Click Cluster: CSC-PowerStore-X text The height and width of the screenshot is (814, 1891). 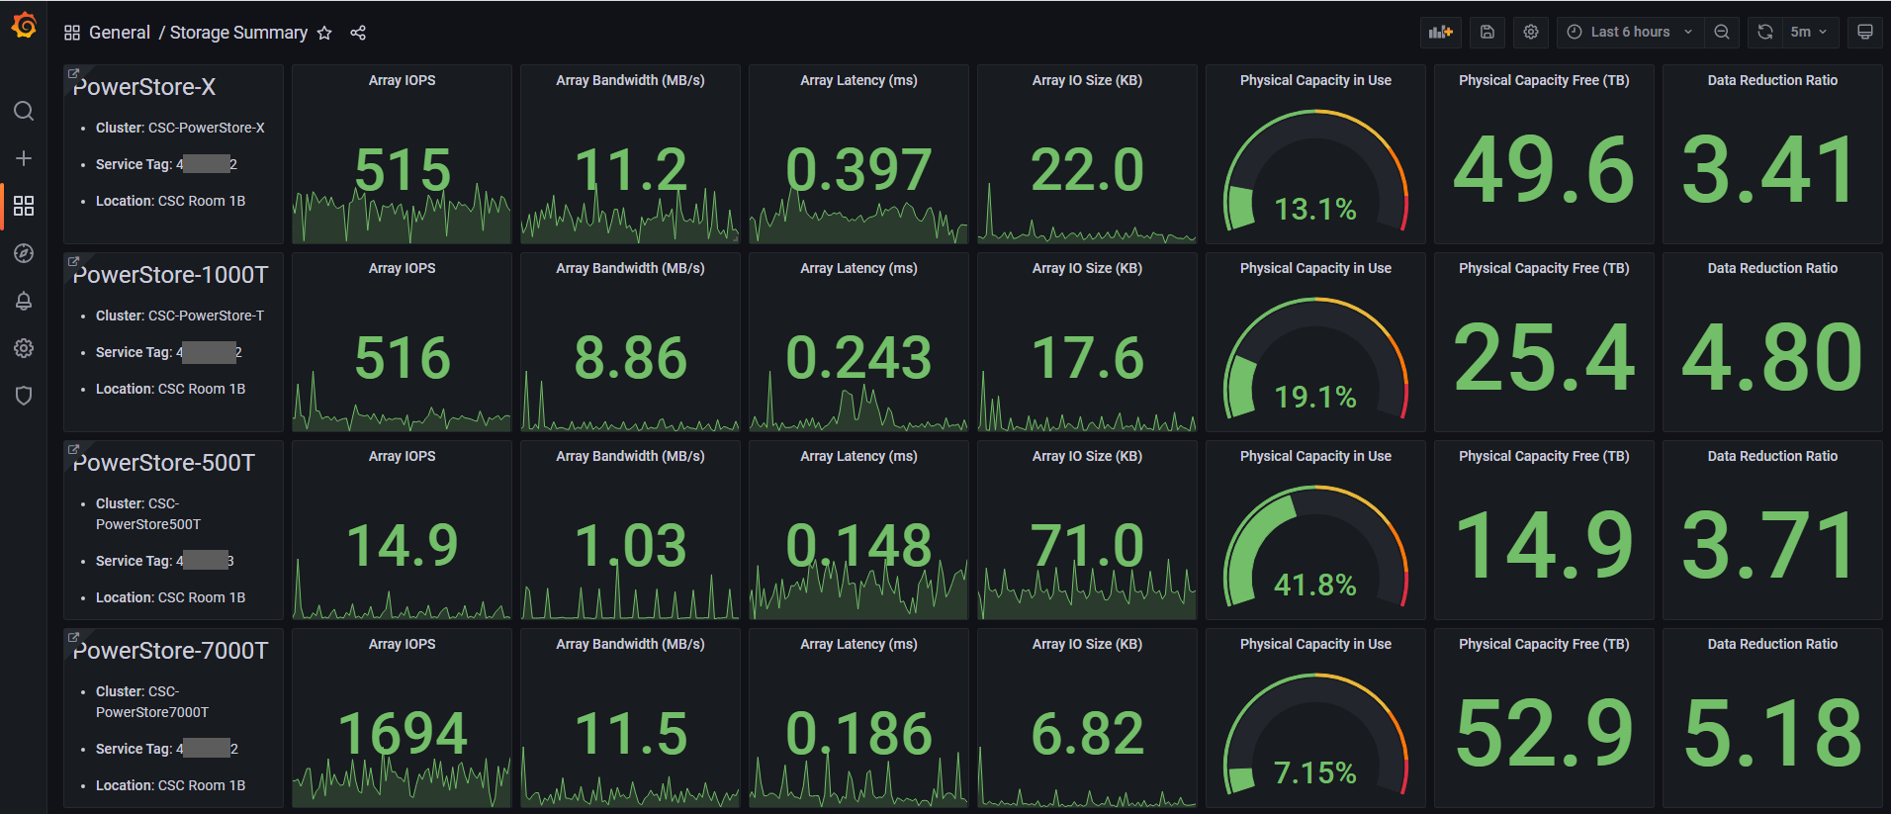[x=180, y=128]
